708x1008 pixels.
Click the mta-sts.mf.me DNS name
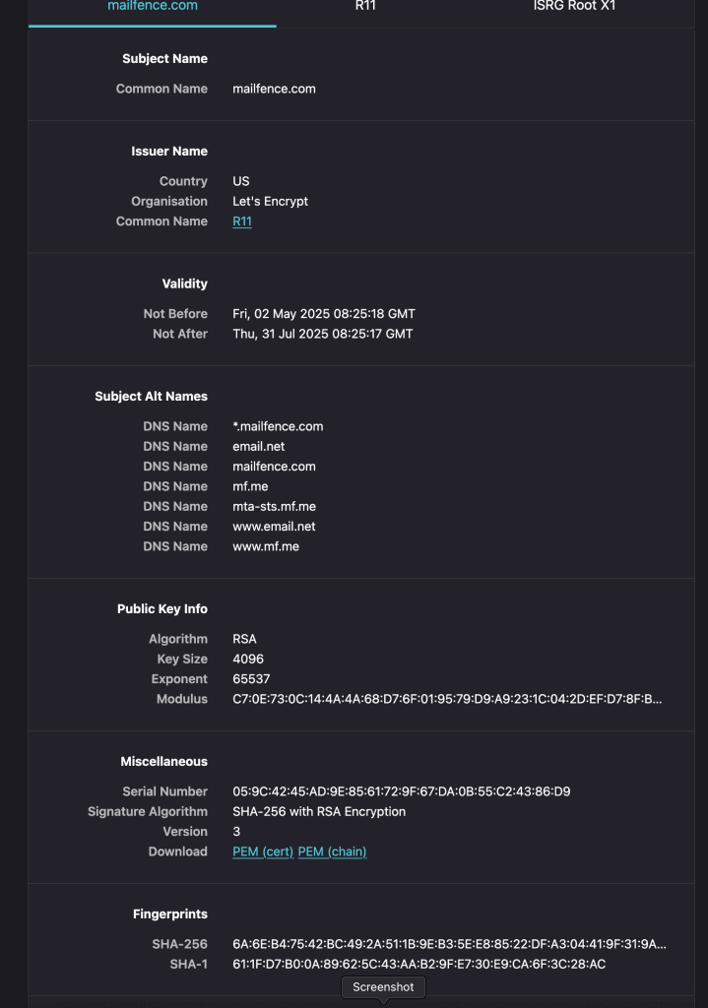pos(274,506)
